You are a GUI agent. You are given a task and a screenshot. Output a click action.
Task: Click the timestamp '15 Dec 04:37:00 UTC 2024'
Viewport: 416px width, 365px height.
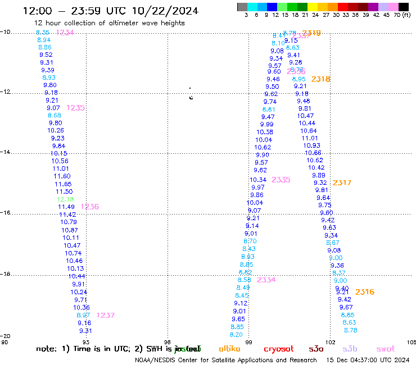click(x=368, y=360)
